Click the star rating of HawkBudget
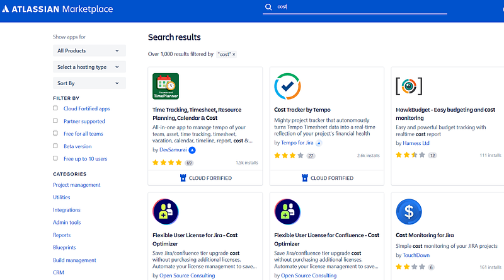 (411, 155)
